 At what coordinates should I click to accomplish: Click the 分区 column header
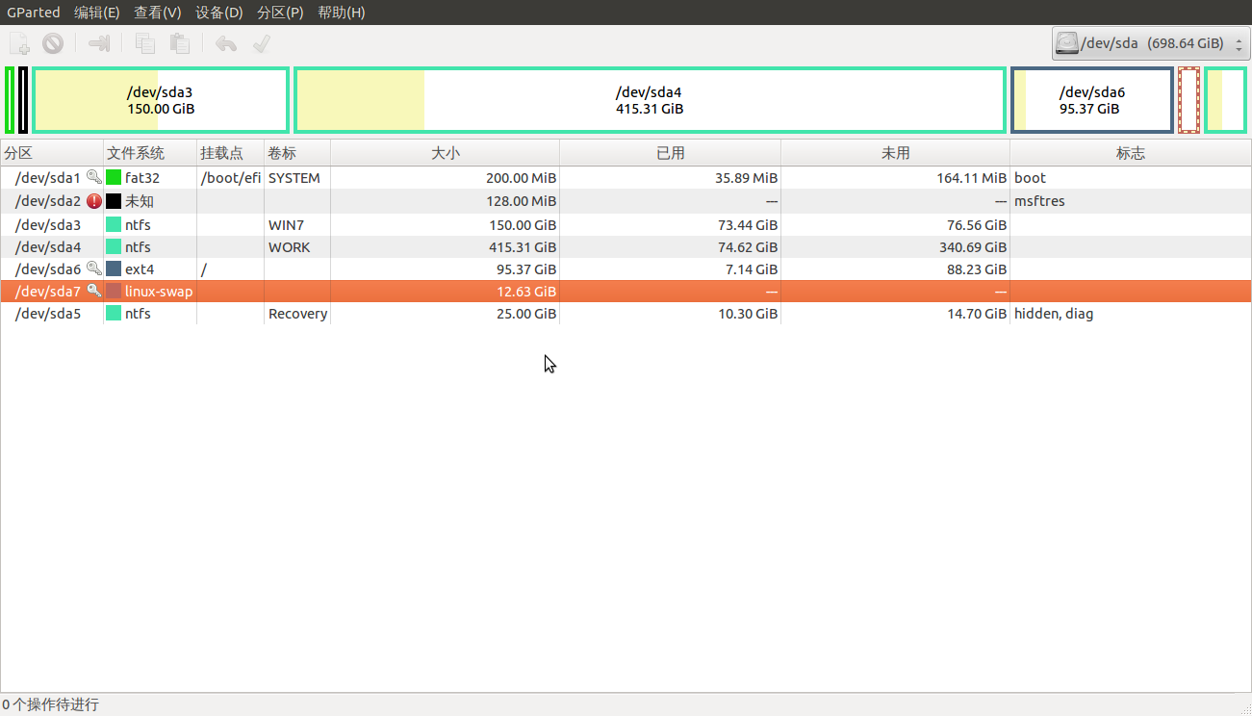point(52,153)
